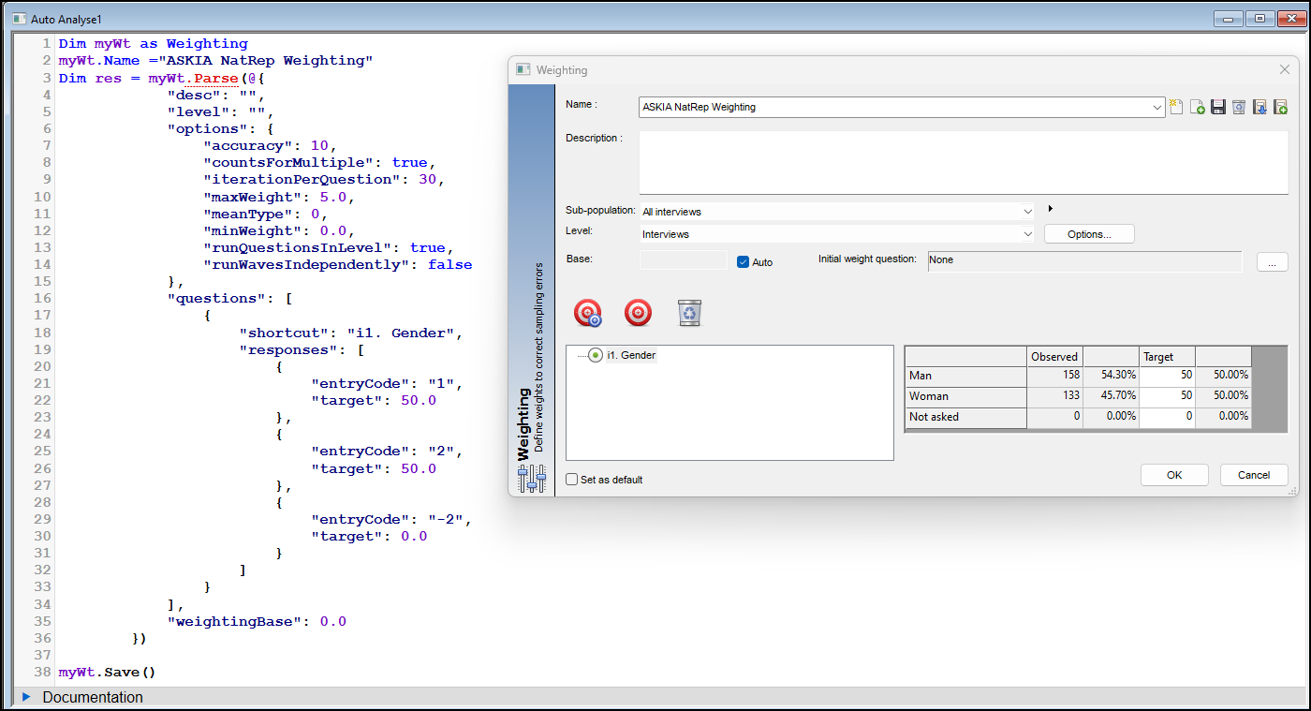
Task: Click "maxWeight" line in script
Action: click(280, 197)
